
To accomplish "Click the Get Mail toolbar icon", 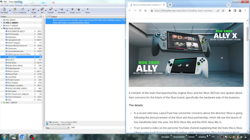I will pos(4,11).
